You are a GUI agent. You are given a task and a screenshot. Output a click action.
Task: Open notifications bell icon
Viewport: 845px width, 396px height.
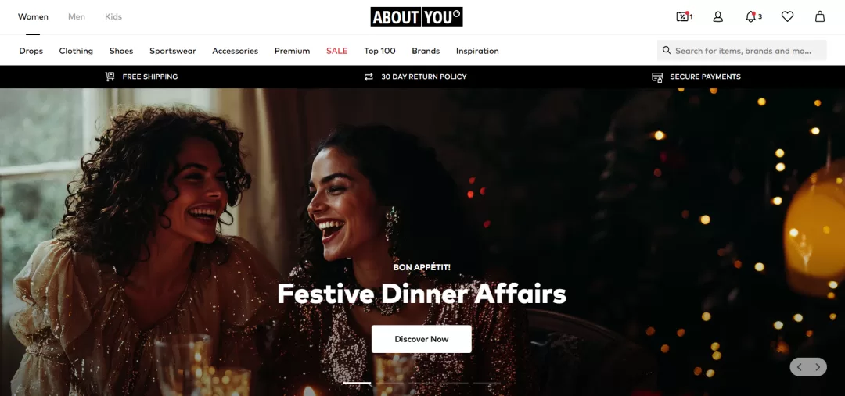pos(753,16)
